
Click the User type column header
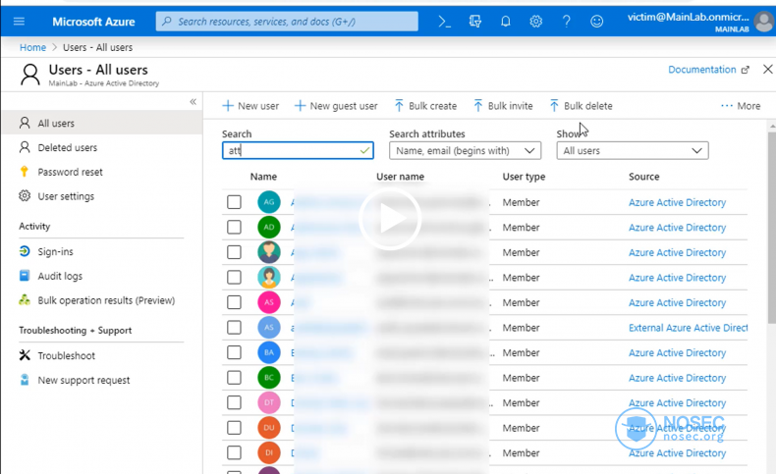pyautogui.click(x=524, y=177)
